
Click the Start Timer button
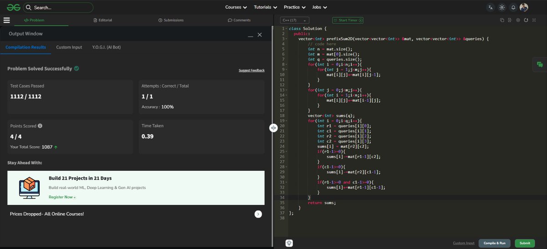(x=348, y=20)
